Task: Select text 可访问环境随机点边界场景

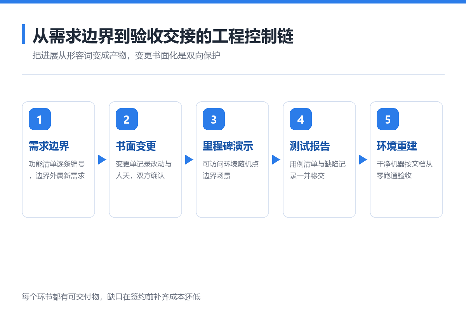Action: coord(231,169)
